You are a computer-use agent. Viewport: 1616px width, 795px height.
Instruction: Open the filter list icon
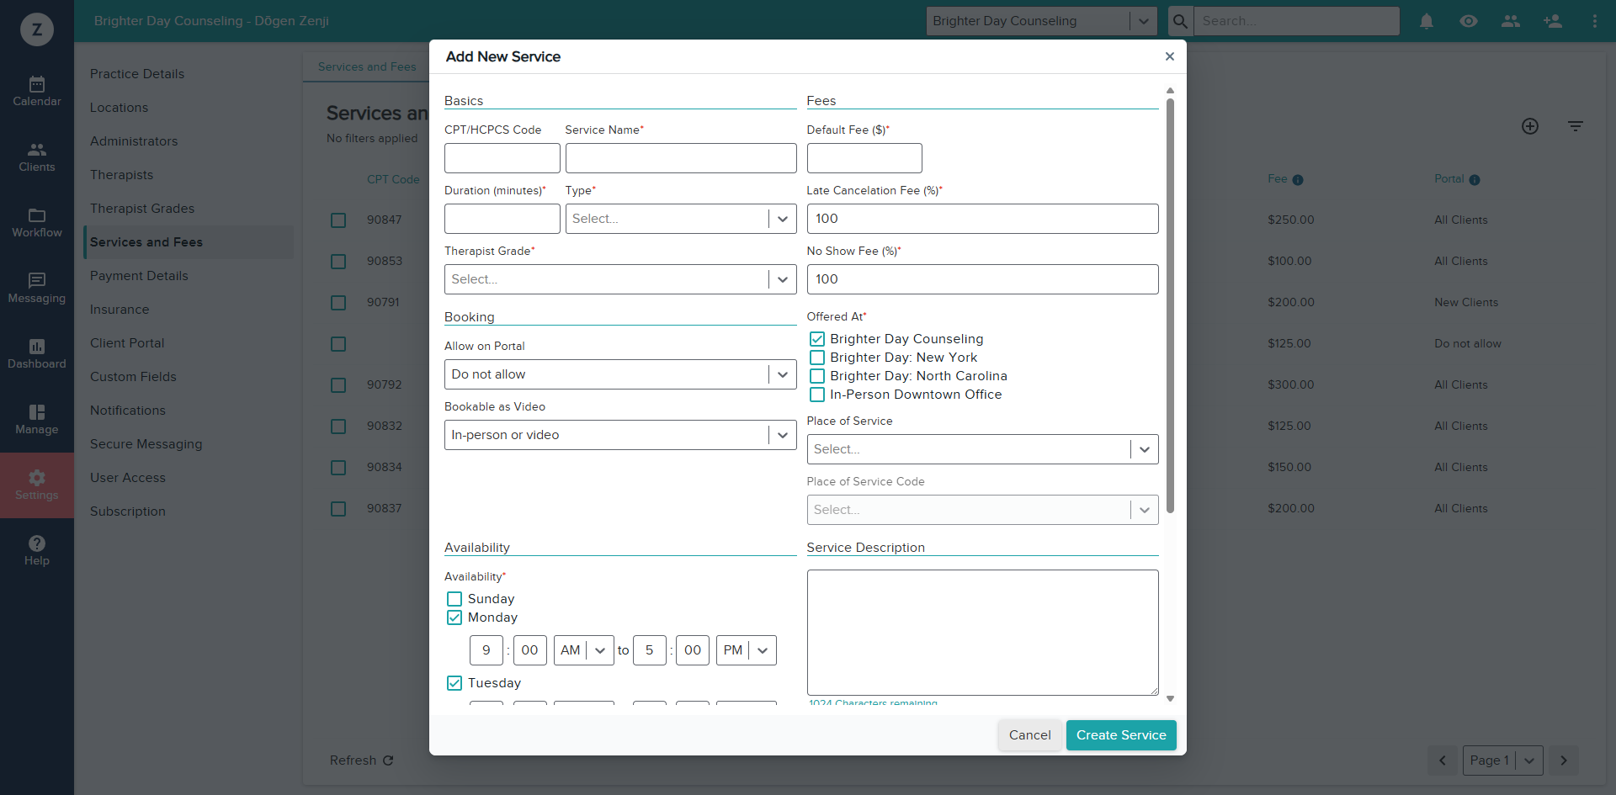[1576, 126]
